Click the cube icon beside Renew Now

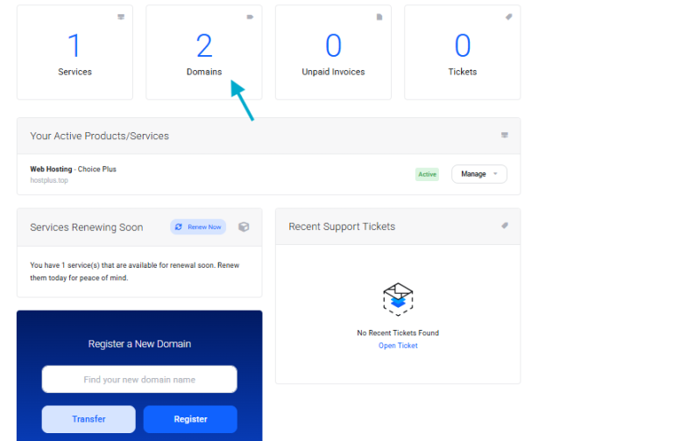coord(244,227)
